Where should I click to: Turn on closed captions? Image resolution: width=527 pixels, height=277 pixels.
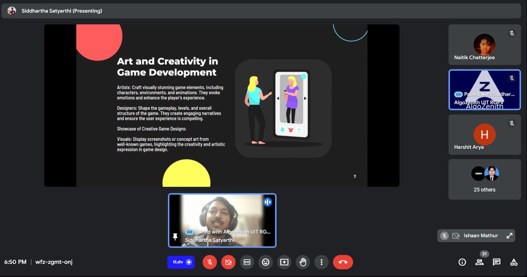point(247,262)
